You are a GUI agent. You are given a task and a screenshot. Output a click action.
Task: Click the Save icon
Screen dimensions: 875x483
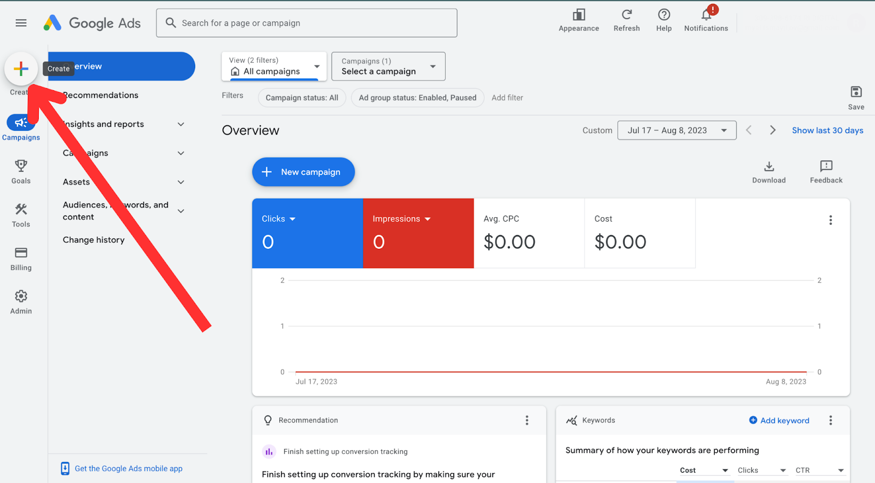click(x=856, y=92)
